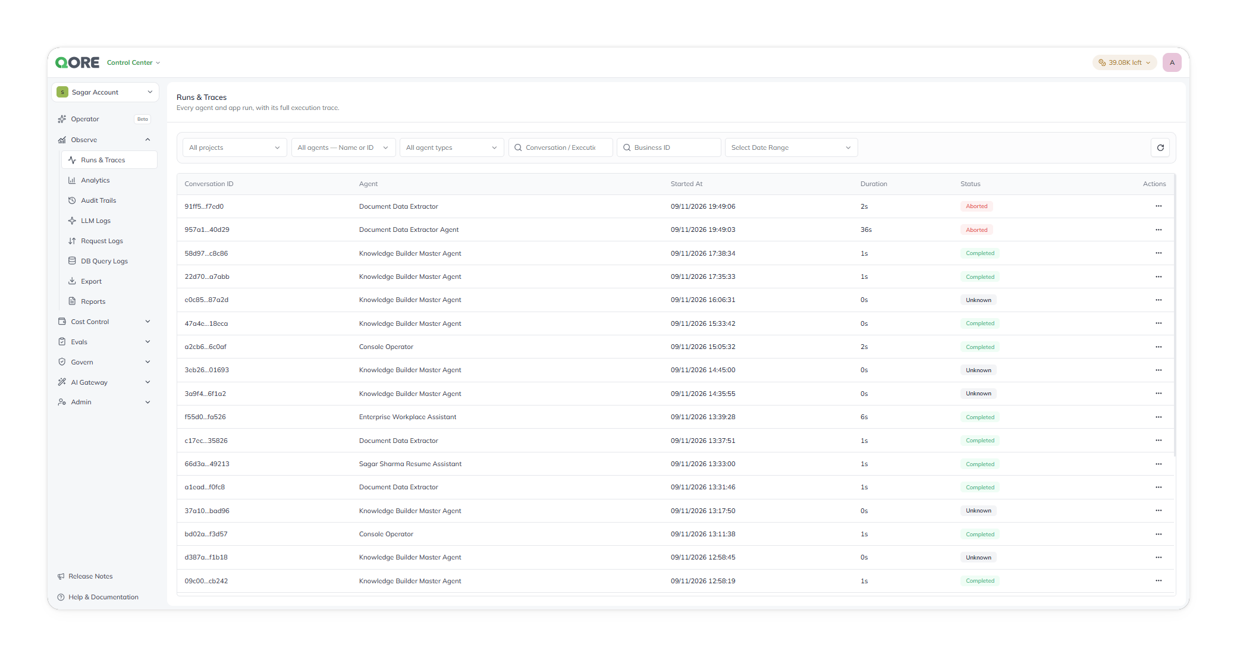Open Analytics from the sidebar
Image resolution: width=1237 pixels, height=657 pixels.
pyautogui.click(x=109, y=180)
